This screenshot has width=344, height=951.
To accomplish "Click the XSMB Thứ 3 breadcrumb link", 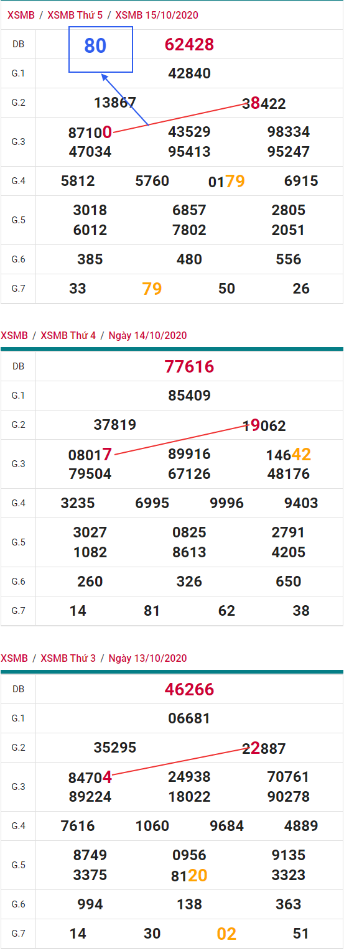I will click(x=68, y=658).
